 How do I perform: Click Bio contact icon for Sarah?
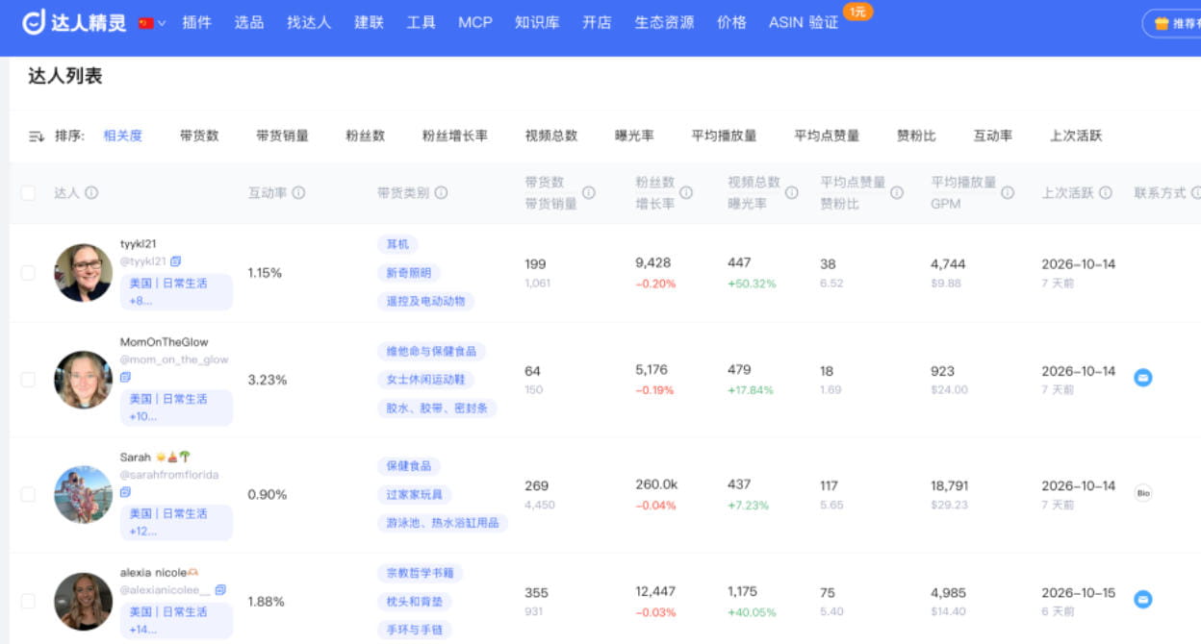pyautogui.click(x=1143, y=493)
